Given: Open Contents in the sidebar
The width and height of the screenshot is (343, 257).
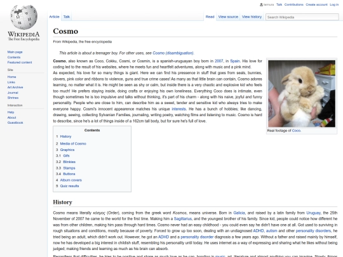Looking at the screenshot, I should (14, 57).
